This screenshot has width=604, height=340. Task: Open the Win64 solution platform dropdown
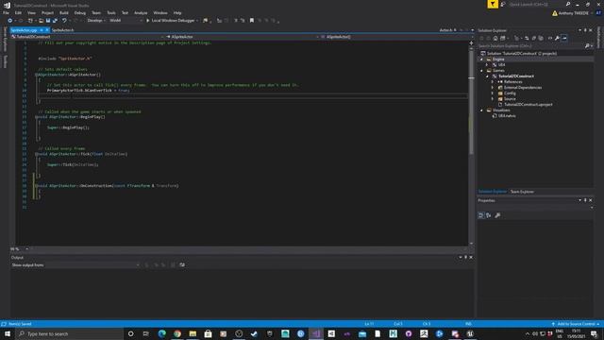click(x=126, y=21)
